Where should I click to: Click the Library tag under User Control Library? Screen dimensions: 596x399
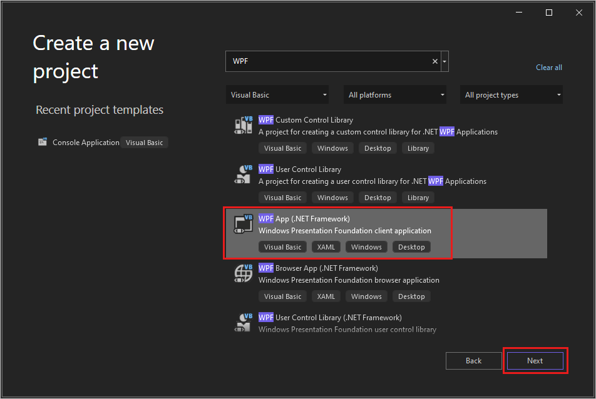[418, 198]
